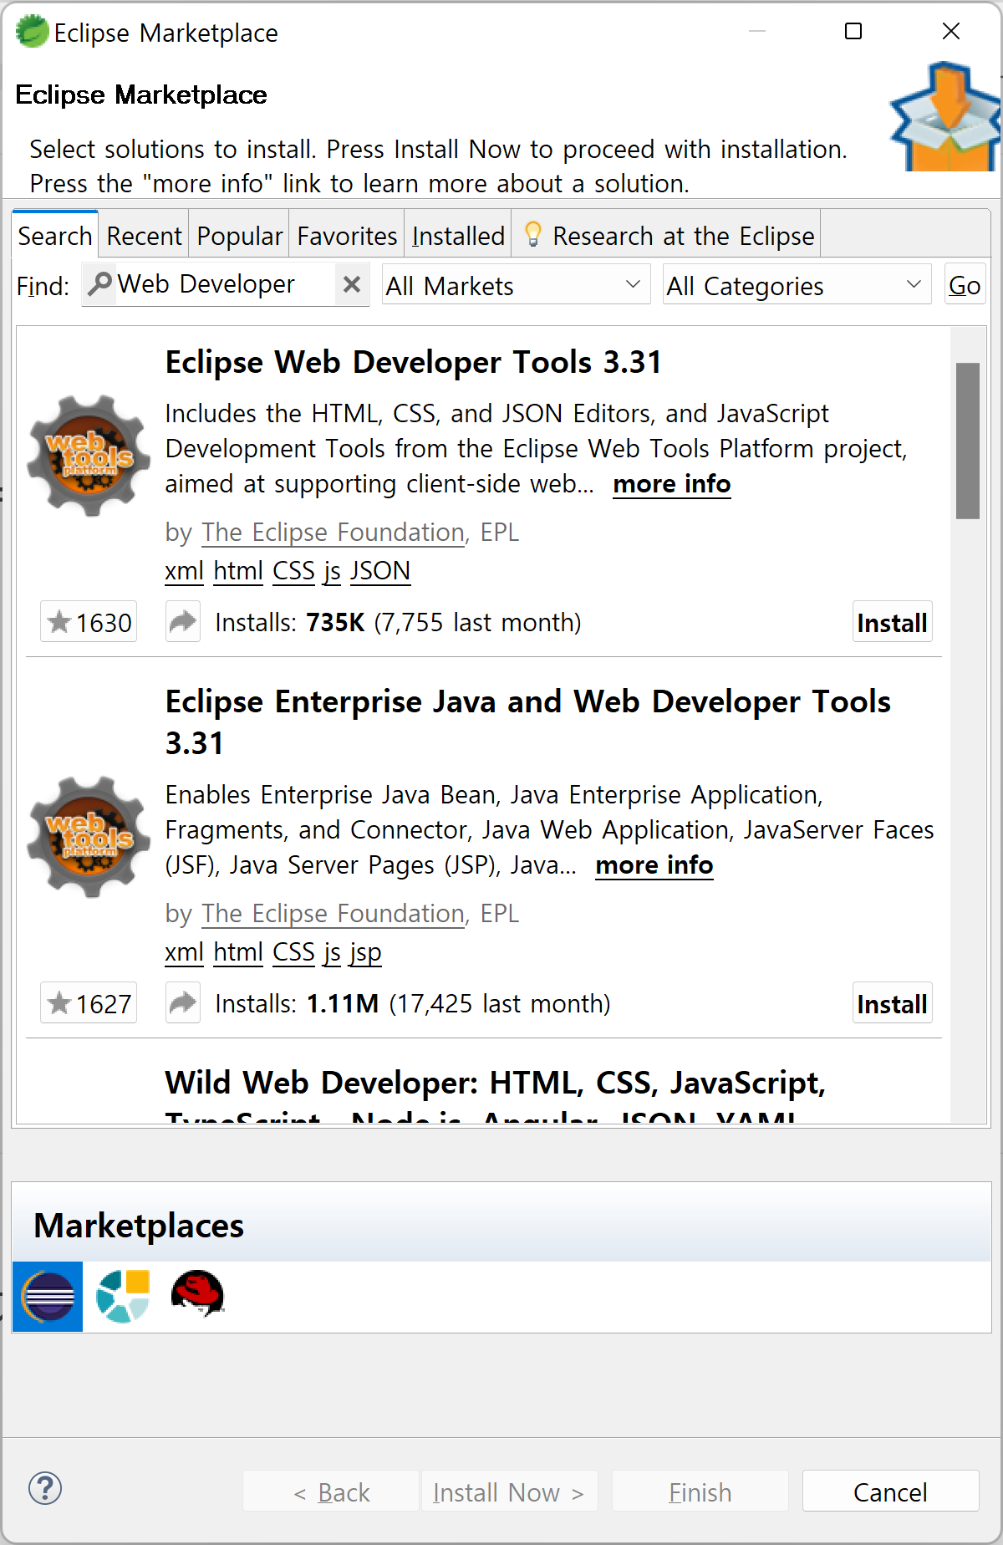Screen dimensions: 1003x1545
Task: Open the Favorites tab
Action: [x=347, y=236]
